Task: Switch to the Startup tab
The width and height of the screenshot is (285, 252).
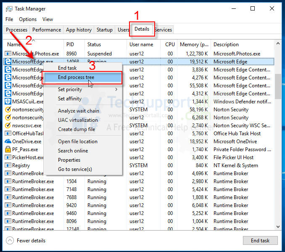Action: [x=105, y=29]
